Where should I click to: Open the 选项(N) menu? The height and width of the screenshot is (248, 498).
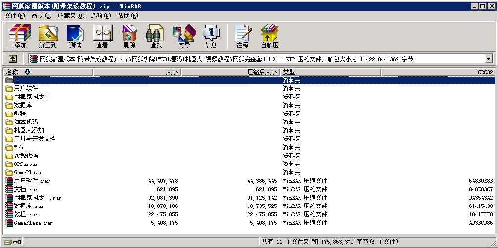[101, 16]
